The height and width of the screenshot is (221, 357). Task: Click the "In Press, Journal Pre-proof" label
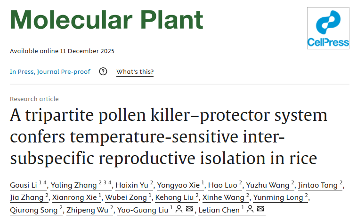pyautogui.click(x=50, y=71)
